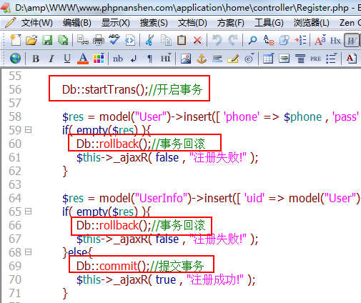Collapse the if block at line 65
Image resolution: width=361 pixels, height=303 pixels.
pos(29,212)
